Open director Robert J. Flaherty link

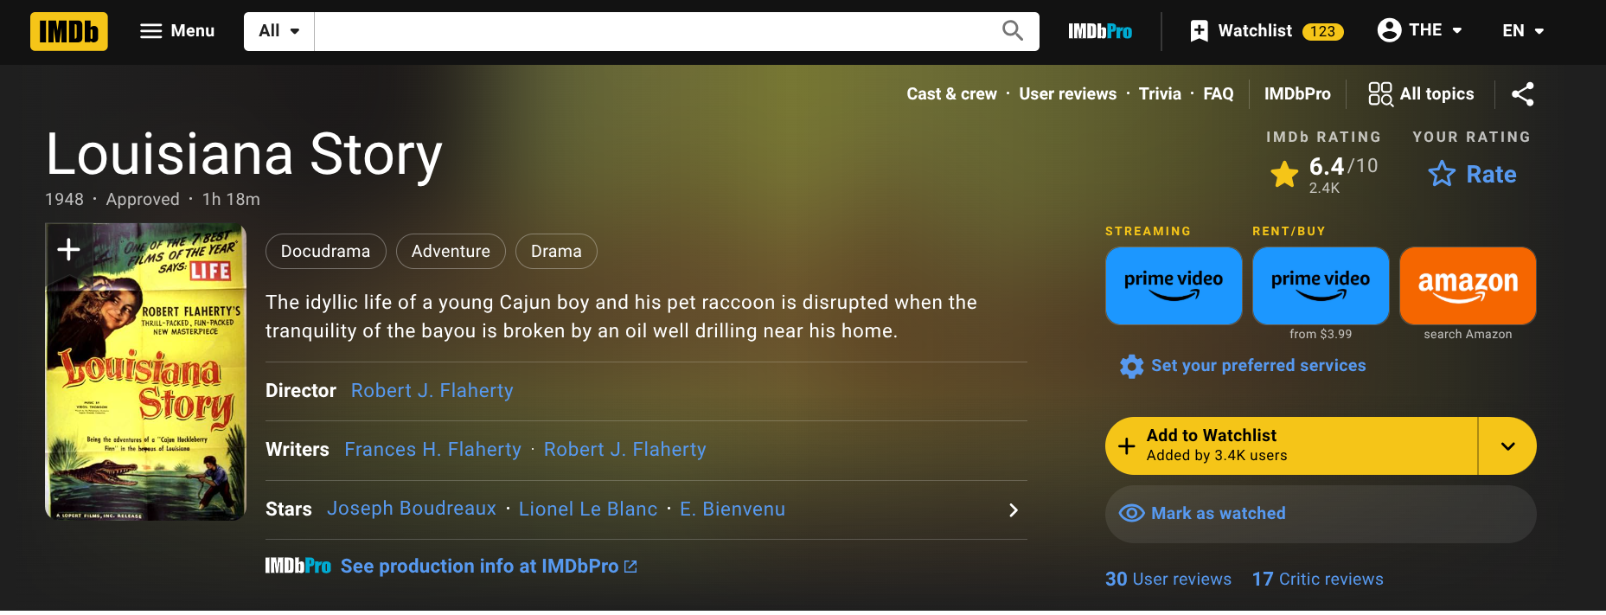point(432,391)
